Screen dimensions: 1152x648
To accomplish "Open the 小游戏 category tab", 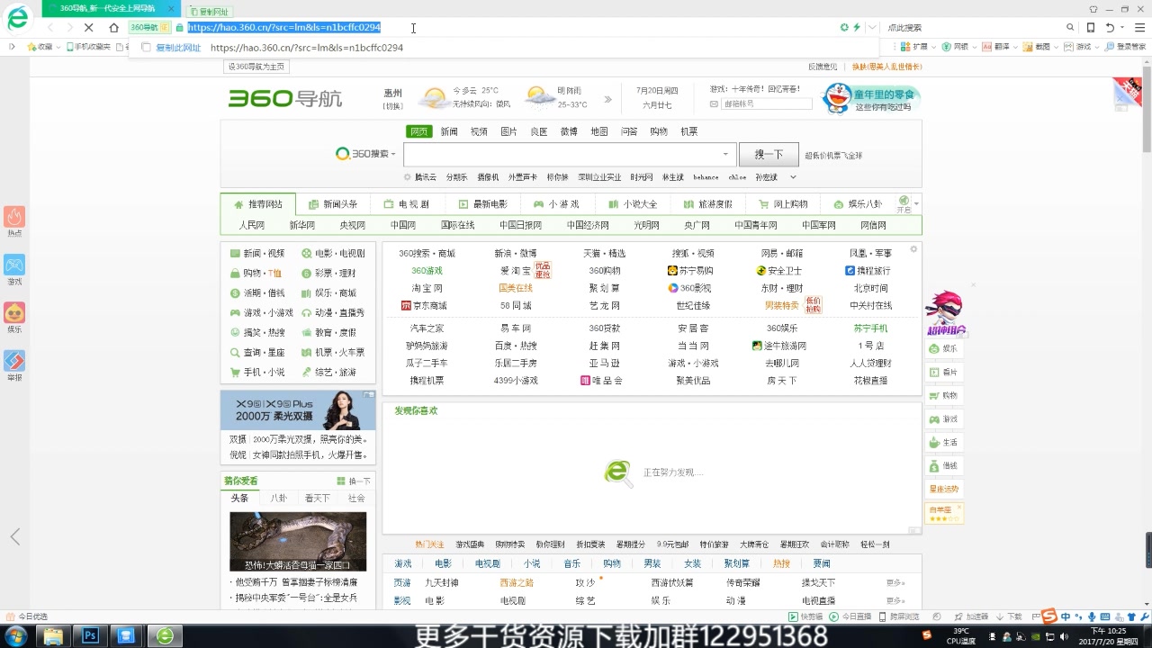I will 556,204.
